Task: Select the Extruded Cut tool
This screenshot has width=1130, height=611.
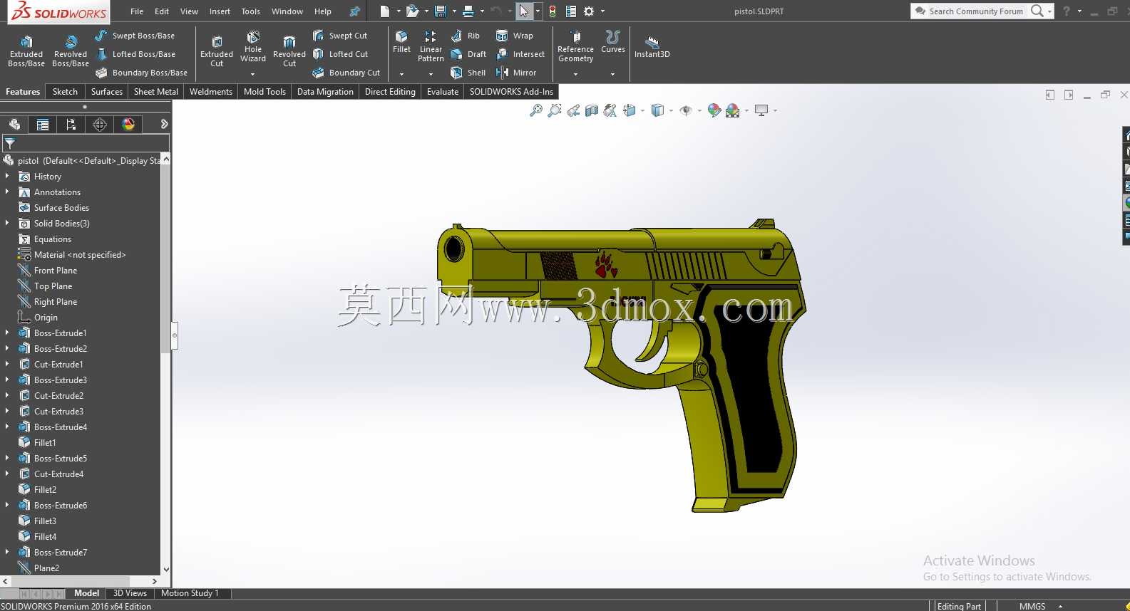Action: click(x=217, y=51)
